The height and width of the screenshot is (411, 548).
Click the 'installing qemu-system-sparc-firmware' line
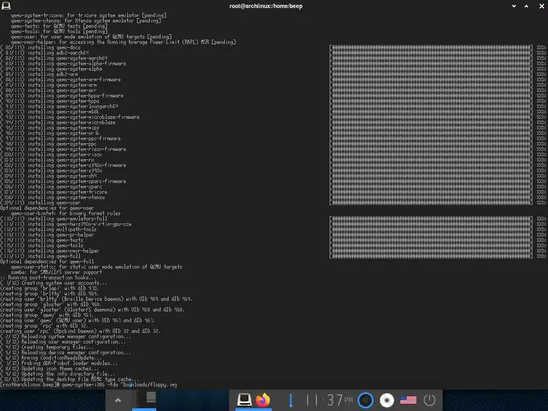(x=63, y=181)
